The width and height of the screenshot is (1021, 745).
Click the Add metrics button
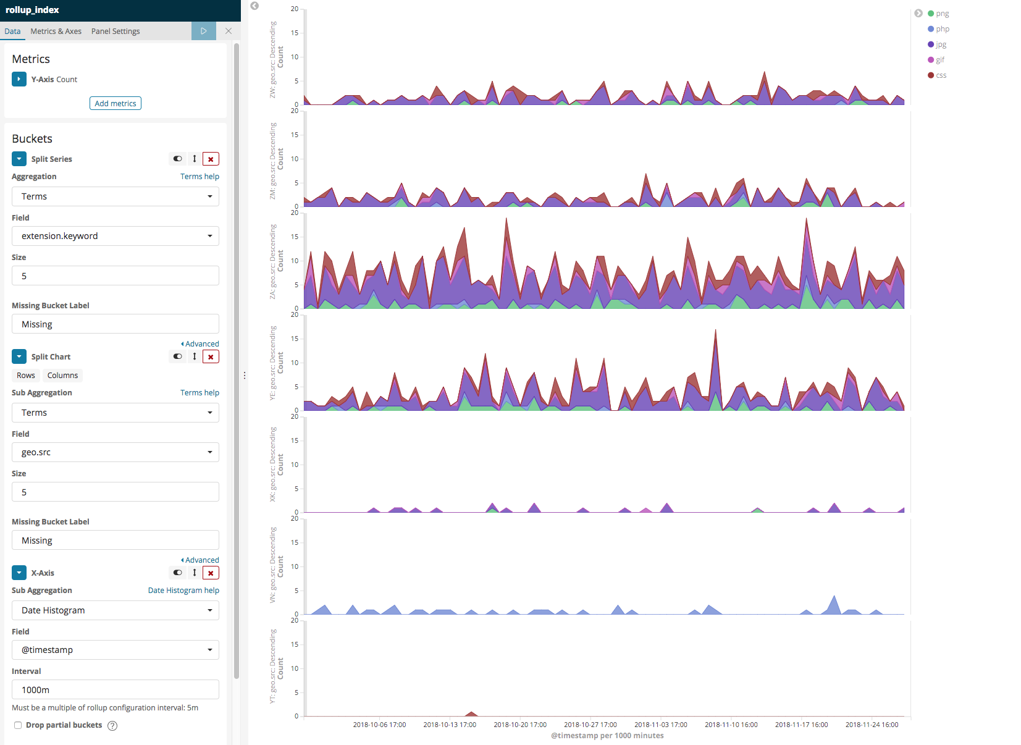point(115,103)
